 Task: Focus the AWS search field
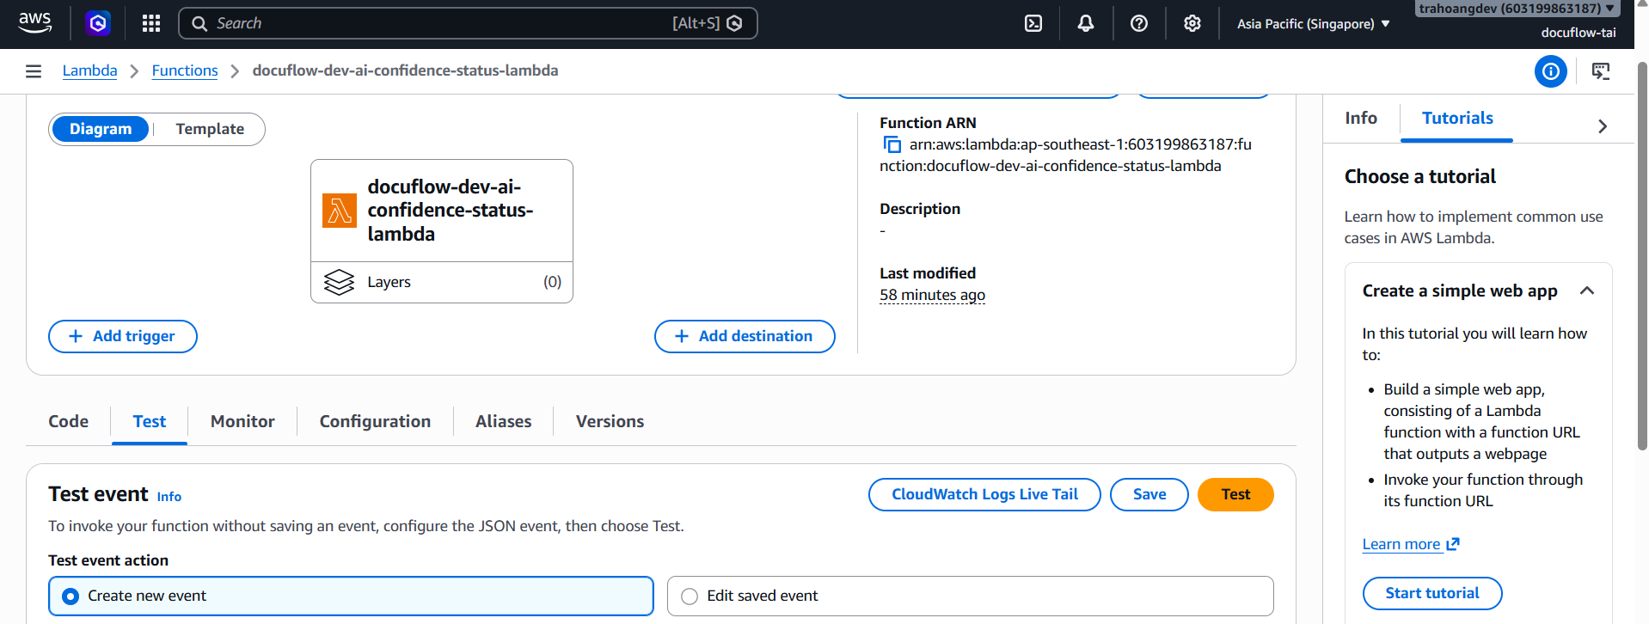468,23
